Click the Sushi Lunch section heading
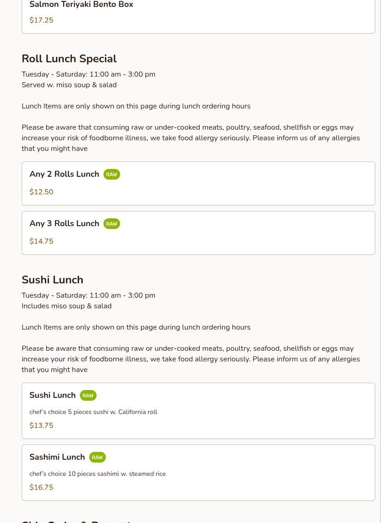The width and height of the screenshot is (390, 523). point(52,280)
